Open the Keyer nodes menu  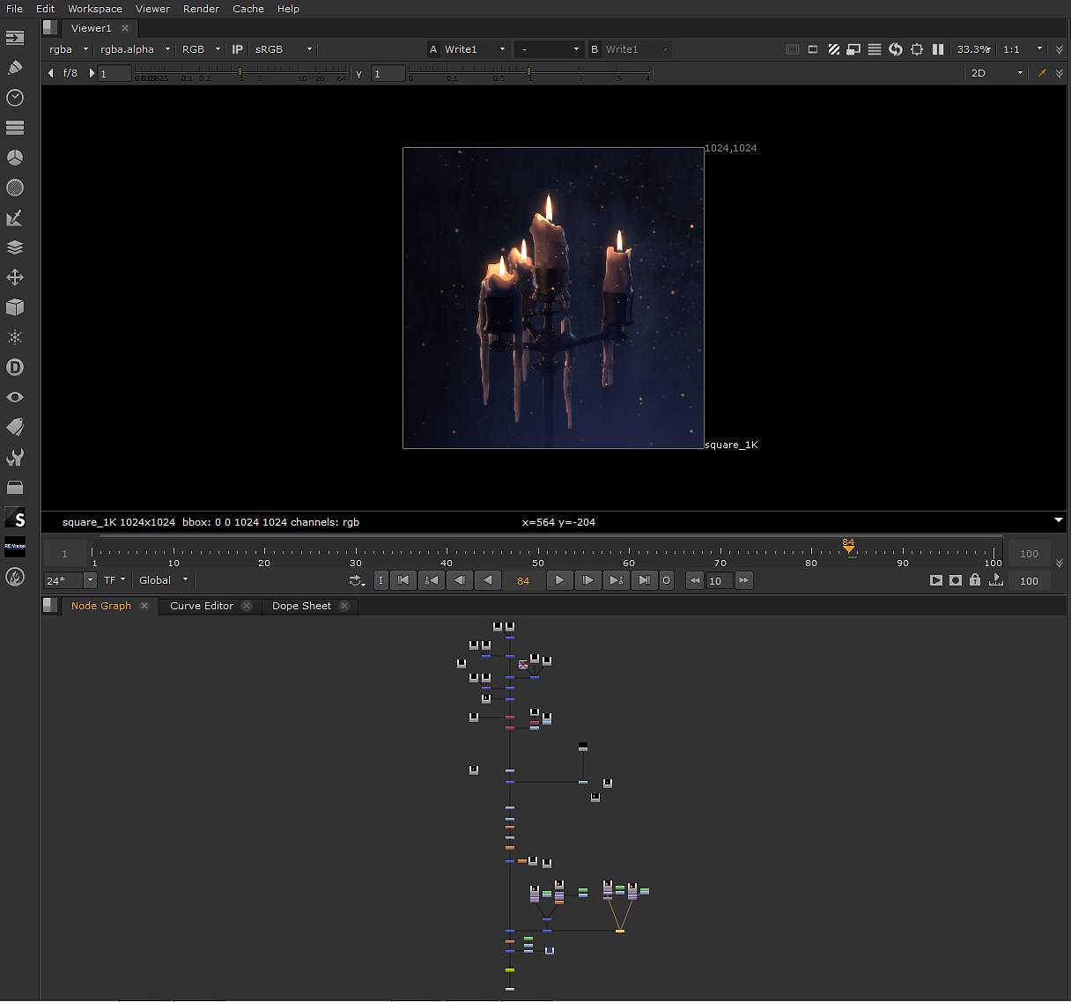(15, 217)
